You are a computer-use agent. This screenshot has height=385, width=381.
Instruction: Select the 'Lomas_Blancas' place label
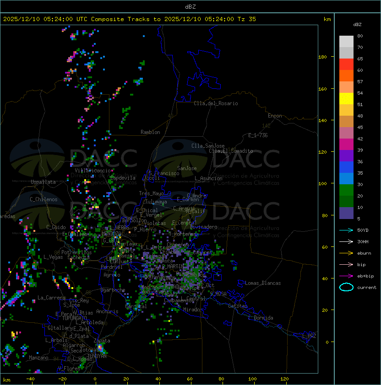tap(263, 283)
